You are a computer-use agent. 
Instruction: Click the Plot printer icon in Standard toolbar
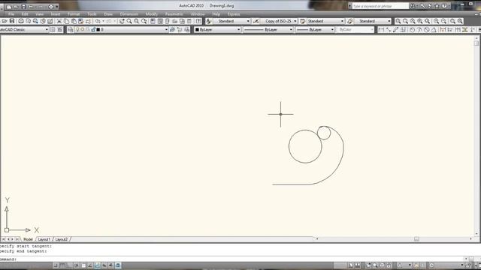(21, 21)
